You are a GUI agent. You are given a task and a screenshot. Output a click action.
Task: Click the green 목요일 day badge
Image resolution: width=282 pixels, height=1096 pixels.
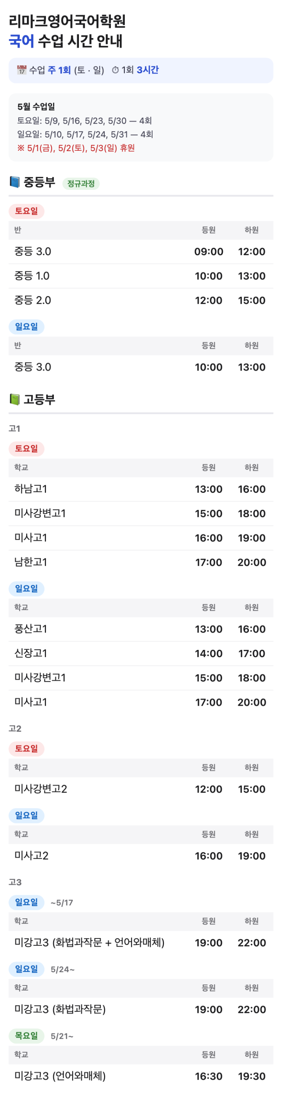point(26,1036)
